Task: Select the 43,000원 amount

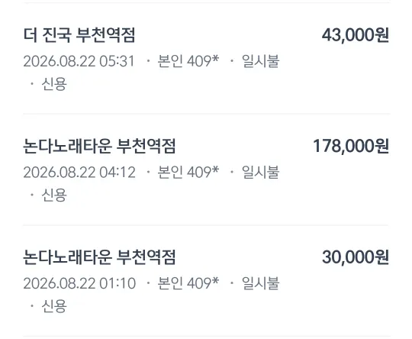Action: (356, 35)
